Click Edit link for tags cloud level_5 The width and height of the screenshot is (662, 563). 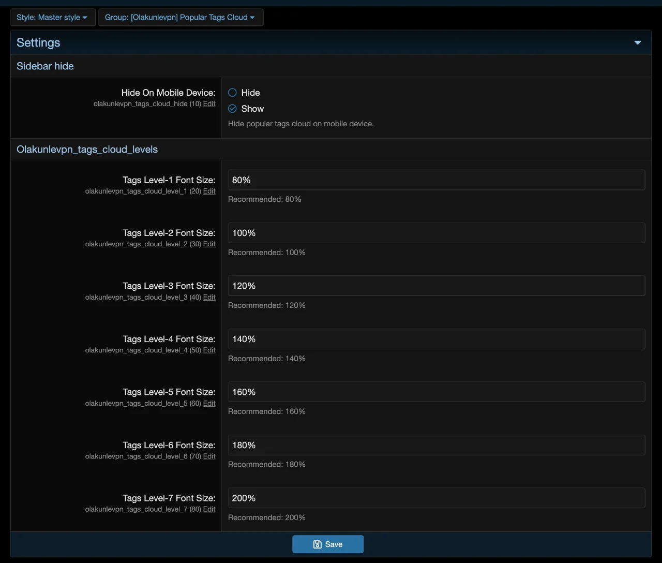click(x=209, y=404)
